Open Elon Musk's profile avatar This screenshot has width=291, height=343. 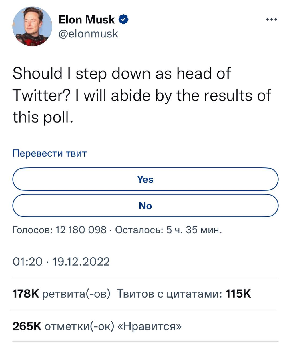(x=32, y=26)
